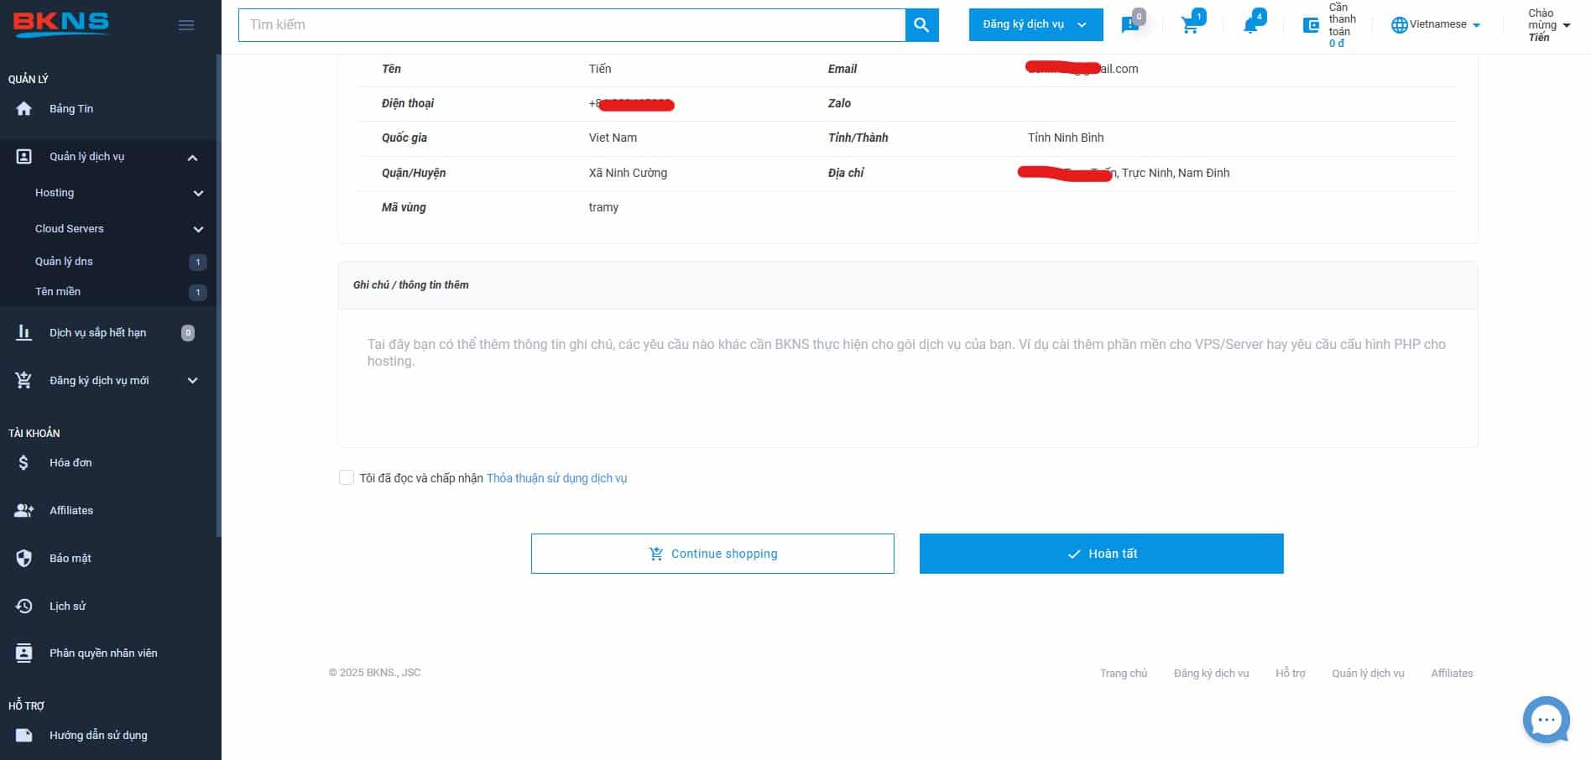Open the shopping cart icon

click(x=1190, y=25)
